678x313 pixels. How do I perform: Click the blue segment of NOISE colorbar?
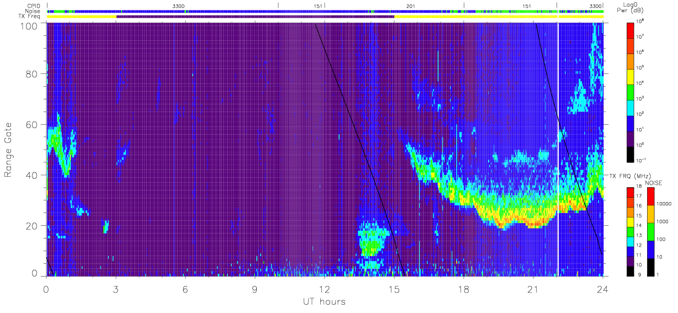tap(651, 248)
